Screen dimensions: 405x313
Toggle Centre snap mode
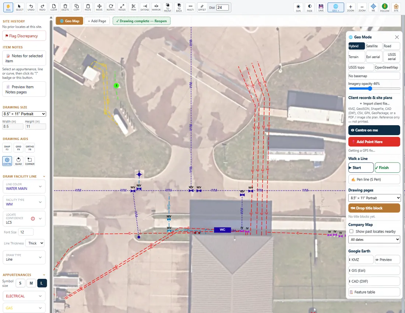click(x=7, y=161)
